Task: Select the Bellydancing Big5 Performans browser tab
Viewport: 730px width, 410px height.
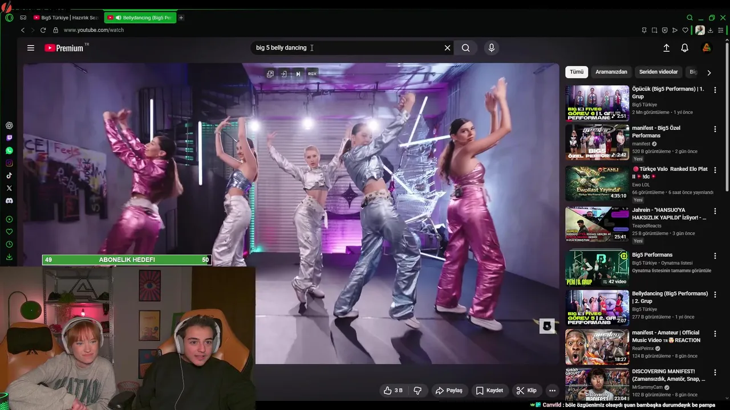Action: click(140, 18)
